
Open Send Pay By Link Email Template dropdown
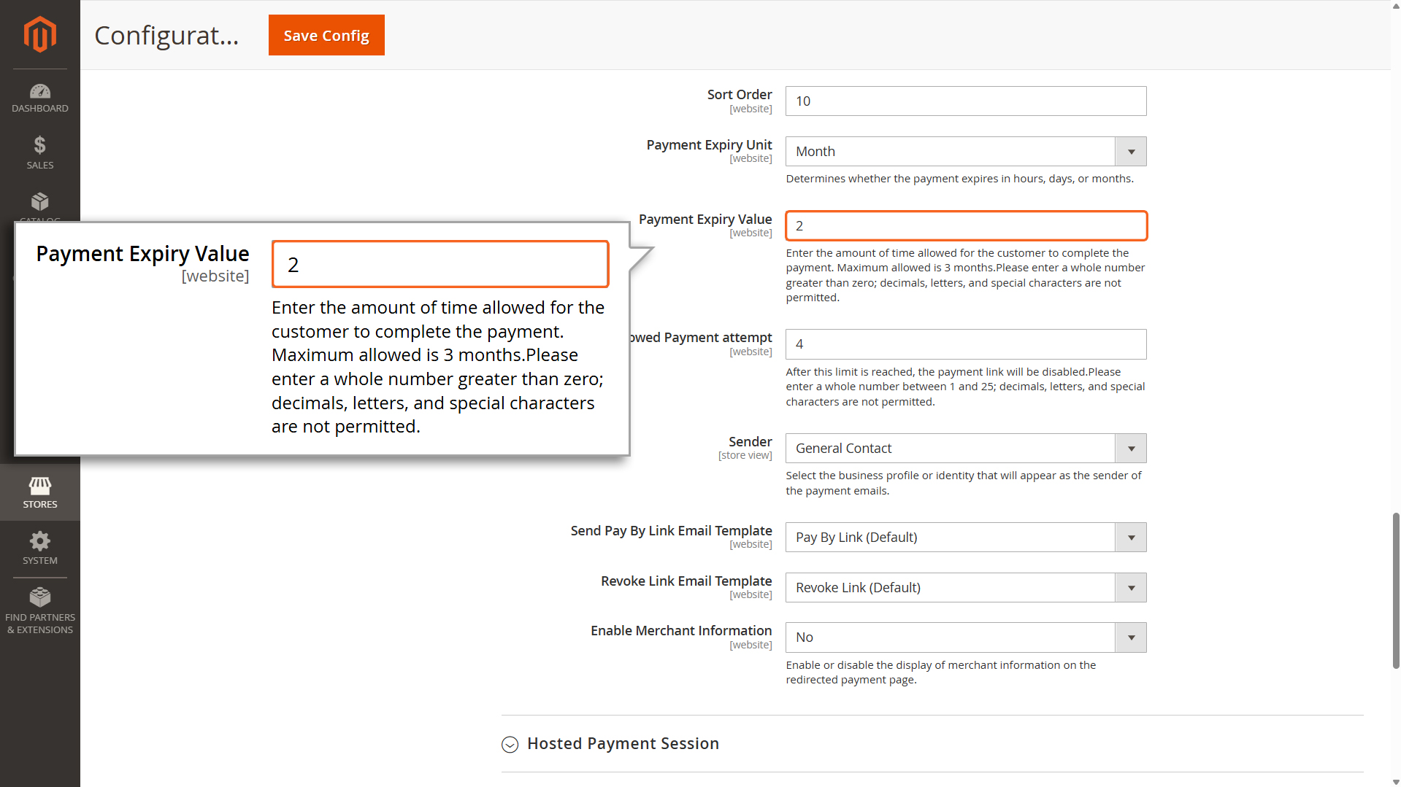click(x=965, y=538)
